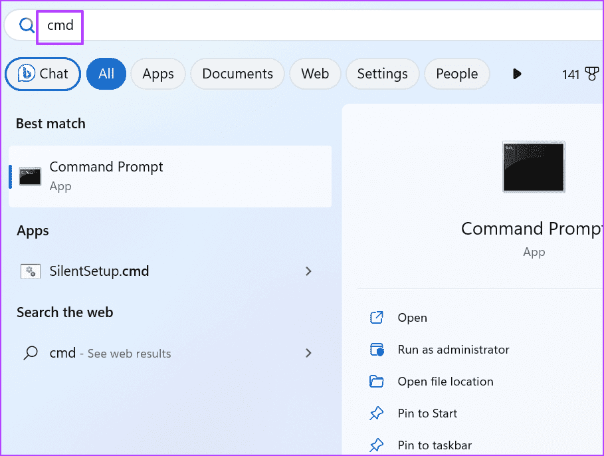The image size is (604, 456).
Task: Click the Command Prompt title in preview pane
Action: pos(532,229)
